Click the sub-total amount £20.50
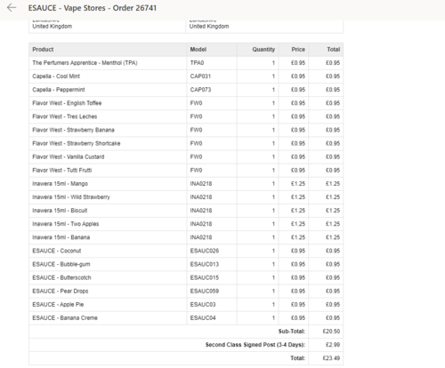This screenshot has width=445, height=368. click(331, 332)
